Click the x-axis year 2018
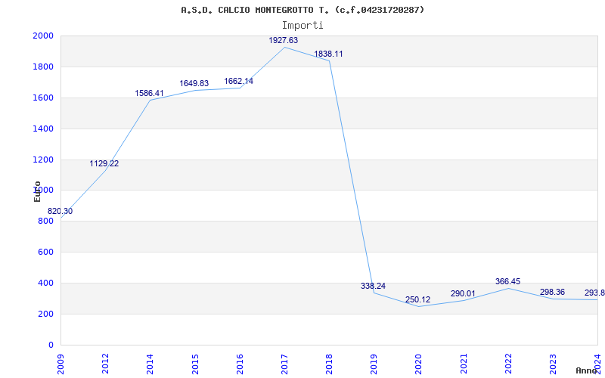The width and height of the screenshot is (605, 378). point(329,364)
